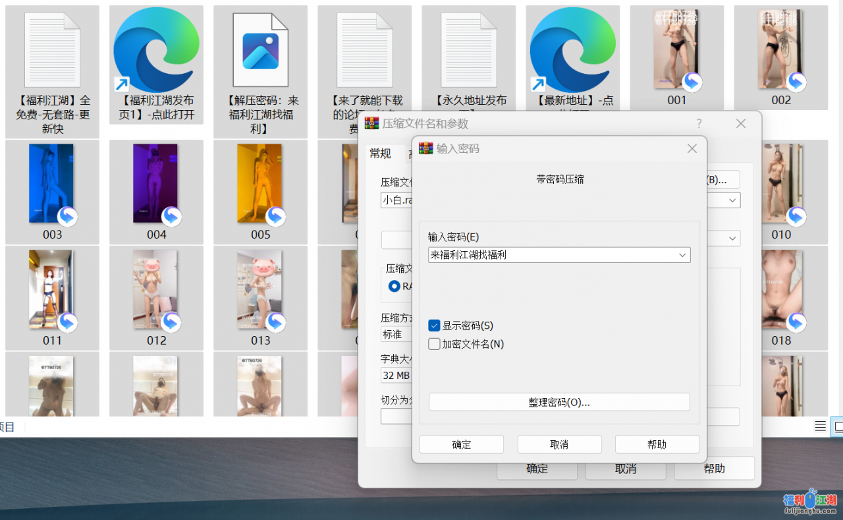This screenshot has width=843, height=520.
Task: Uncheck the 显示密码(S) checkbox
Action: (433, 325)
